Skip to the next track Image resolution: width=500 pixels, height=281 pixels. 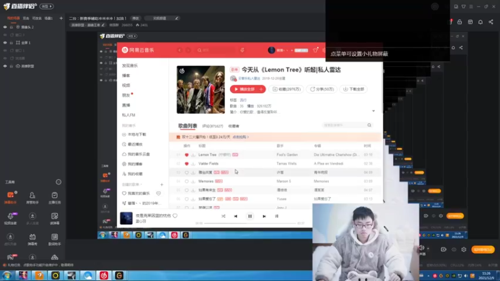[264, 216]
